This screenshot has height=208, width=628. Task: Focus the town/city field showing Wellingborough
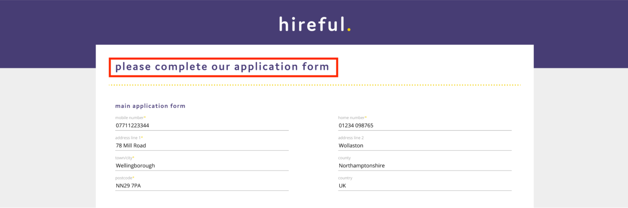(x=202, y=166)
